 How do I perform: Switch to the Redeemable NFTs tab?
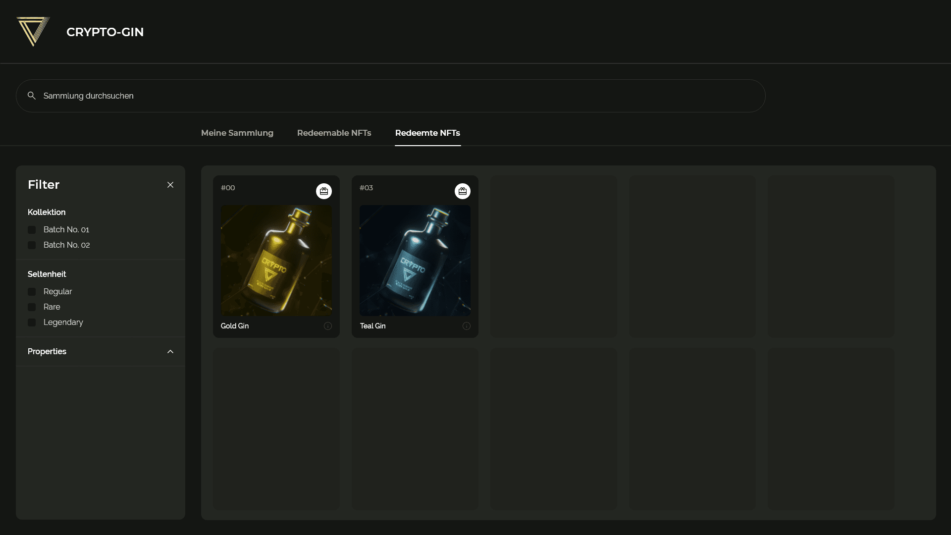tap(334, 133)
